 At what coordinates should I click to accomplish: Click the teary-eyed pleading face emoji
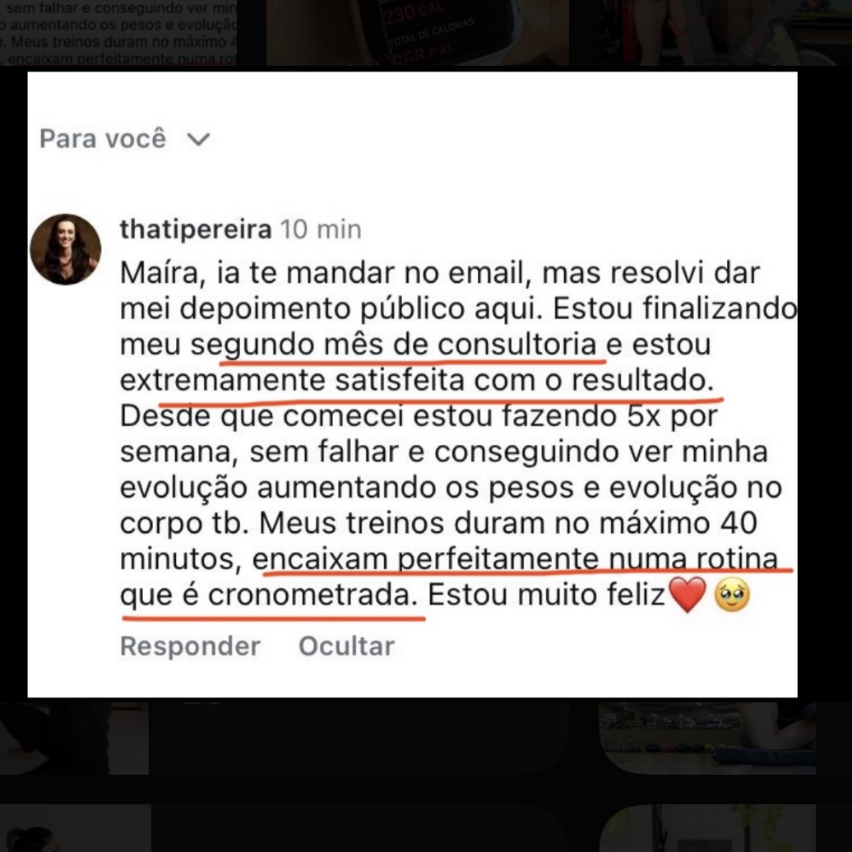click(x=732, y=595)
